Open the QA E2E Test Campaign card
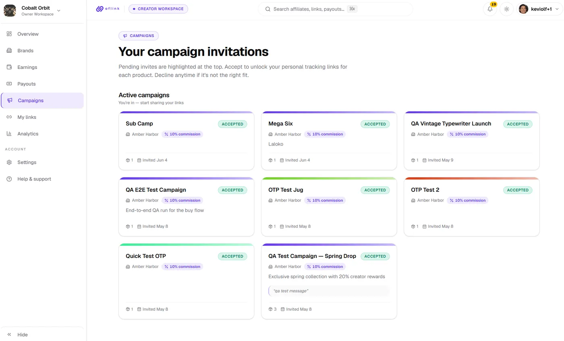Screen dimensions: 564x341 pyautogui.click(x=187, y=207)
